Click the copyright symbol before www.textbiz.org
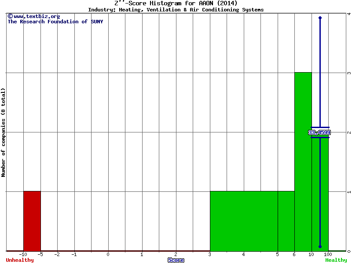This screenshot has width=352, height=264. [10, 16]
